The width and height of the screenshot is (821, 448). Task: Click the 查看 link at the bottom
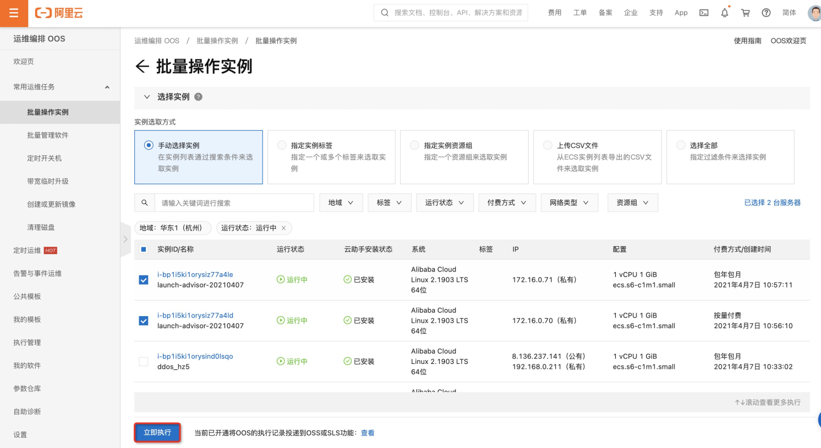click(368, 433)
